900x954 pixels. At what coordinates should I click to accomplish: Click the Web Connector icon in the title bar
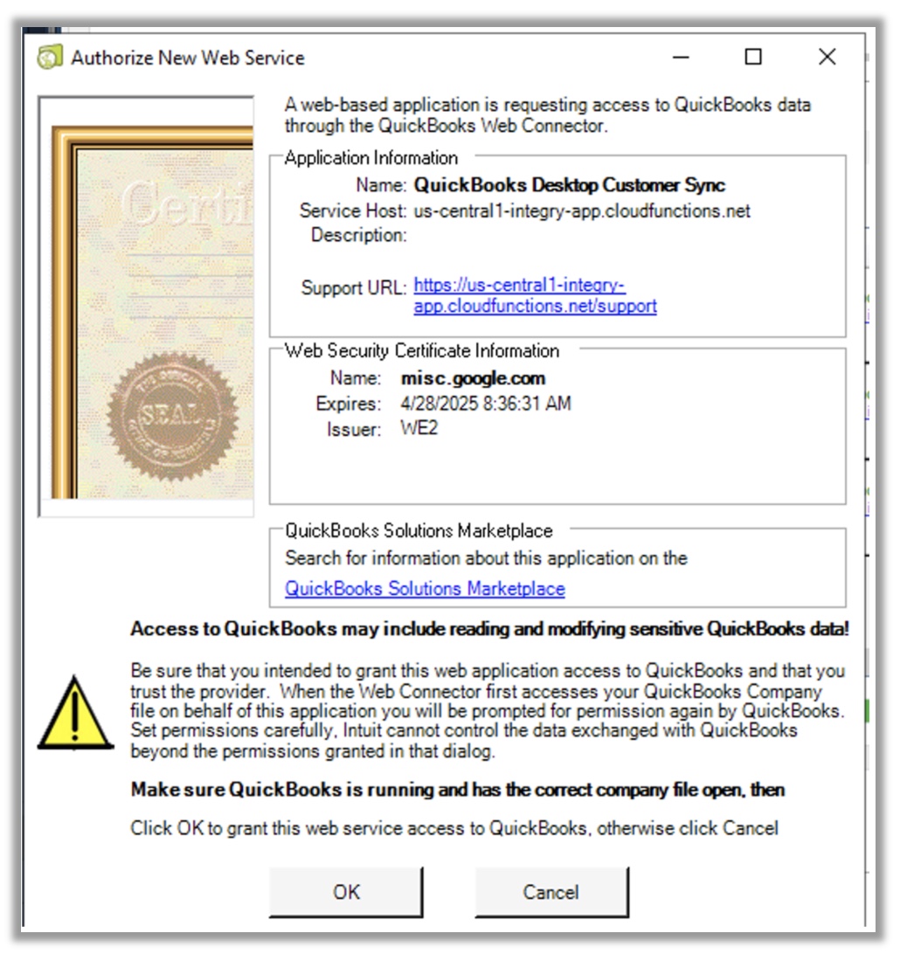pyautogui.click(x=50, y=57)
